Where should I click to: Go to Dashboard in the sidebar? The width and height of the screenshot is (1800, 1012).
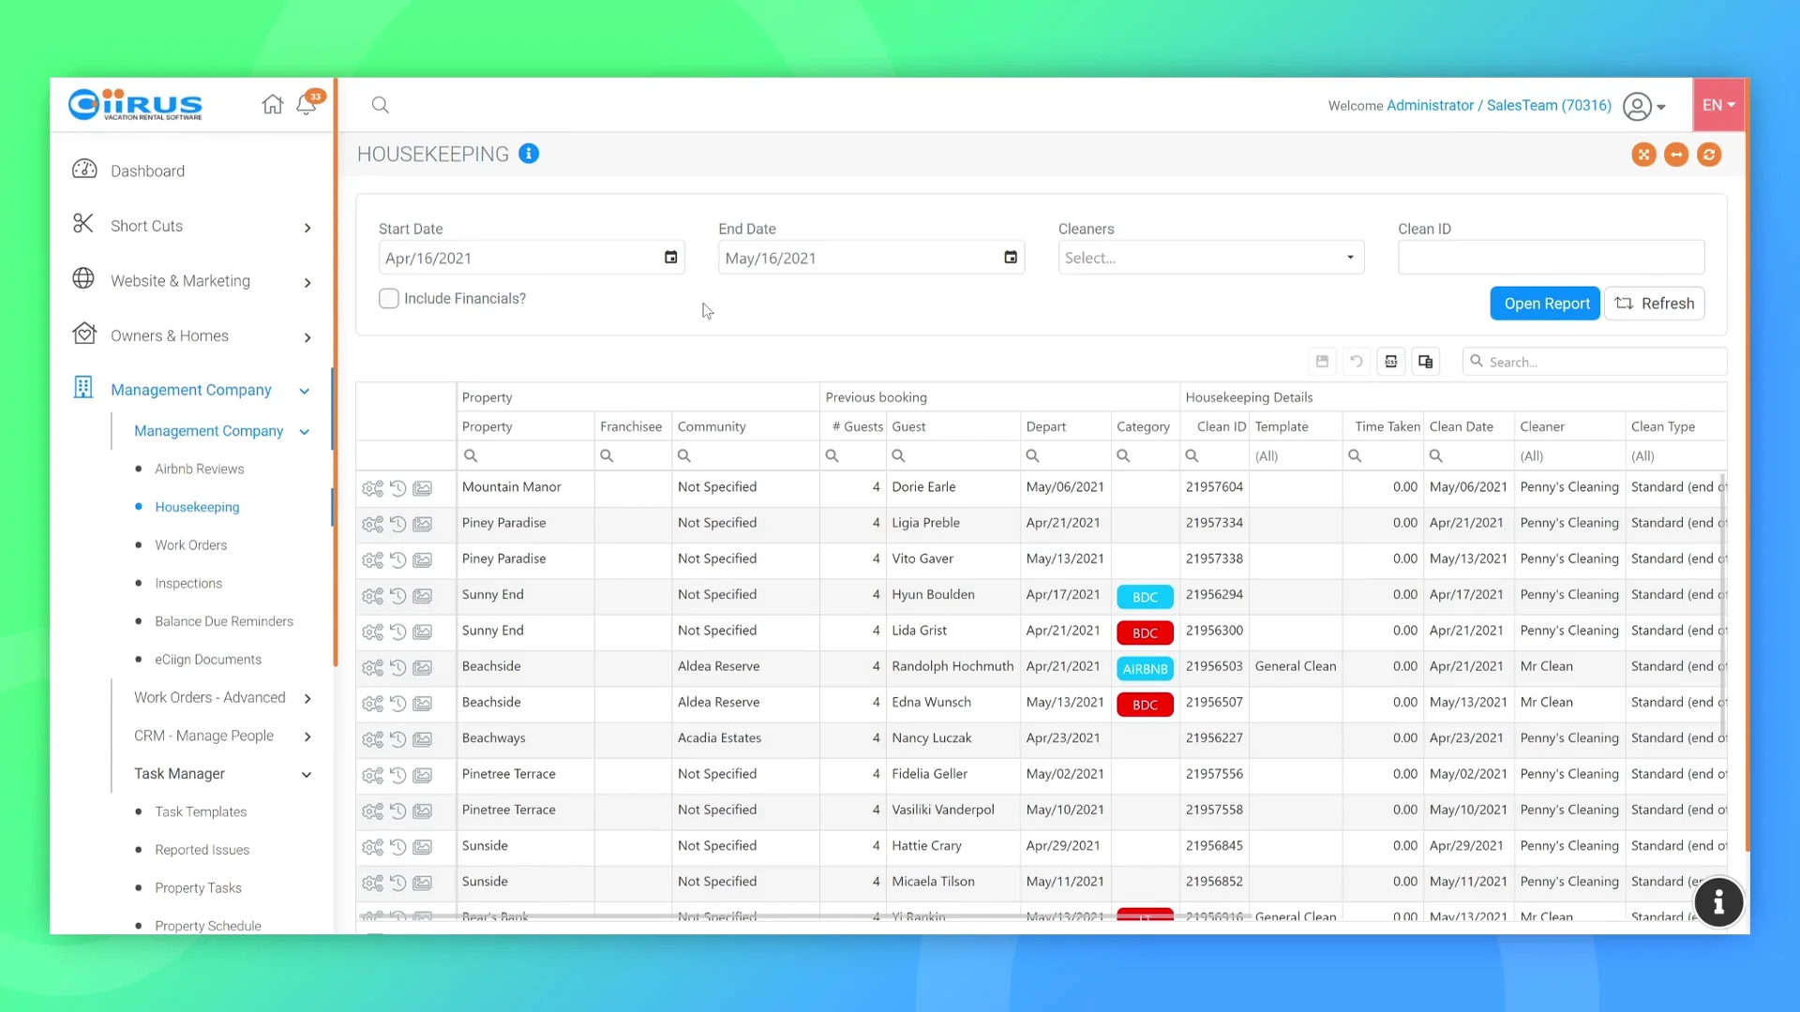[x=147, y=171]
